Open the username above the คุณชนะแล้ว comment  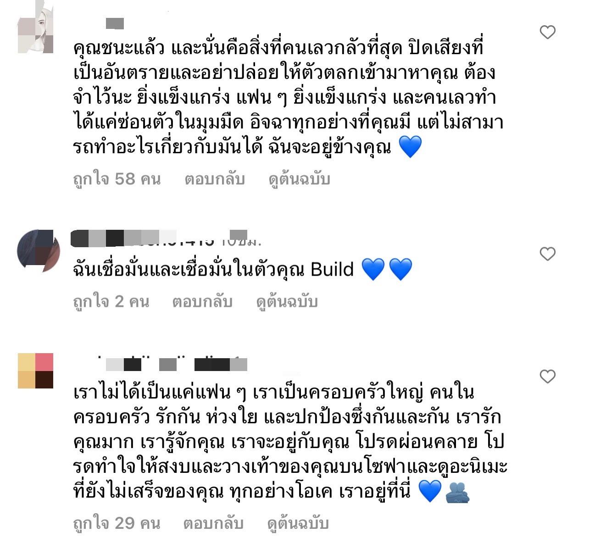(115, 23)
